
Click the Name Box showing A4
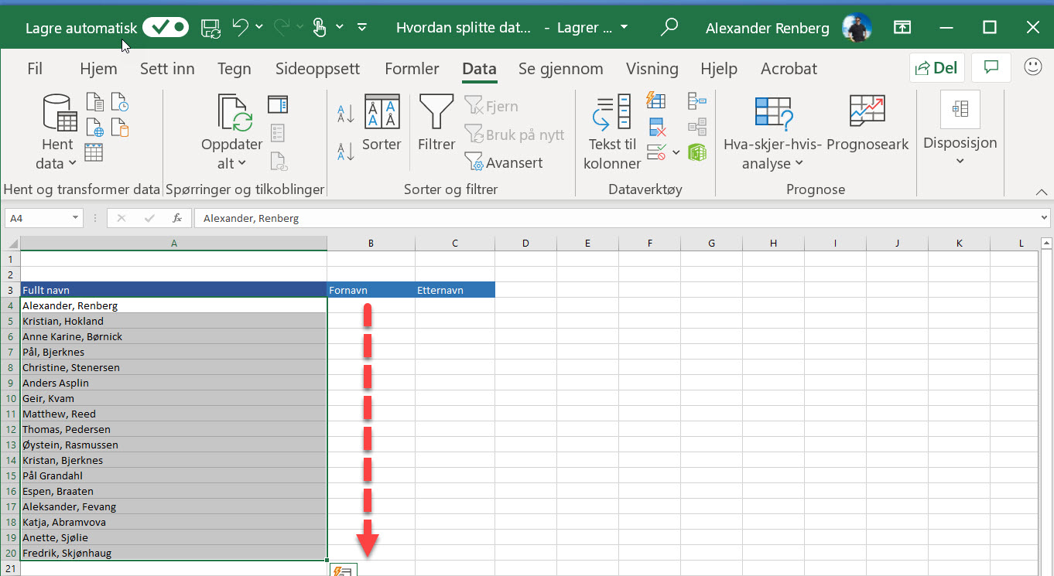[x=37, y=218]
